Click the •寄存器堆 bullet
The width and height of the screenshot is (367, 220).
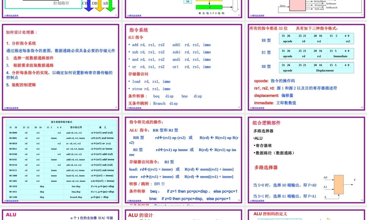pyautogui.click(x=262, y=146)
